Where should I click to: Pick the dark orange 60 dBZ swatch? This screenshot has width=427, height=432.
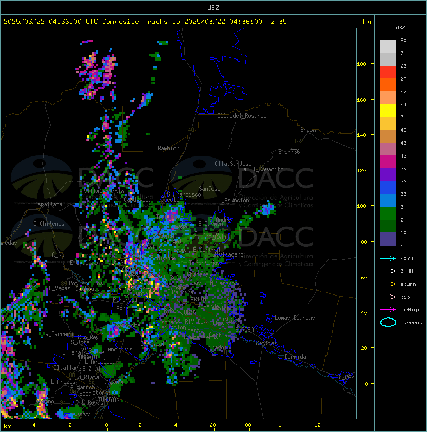(388, 85)
